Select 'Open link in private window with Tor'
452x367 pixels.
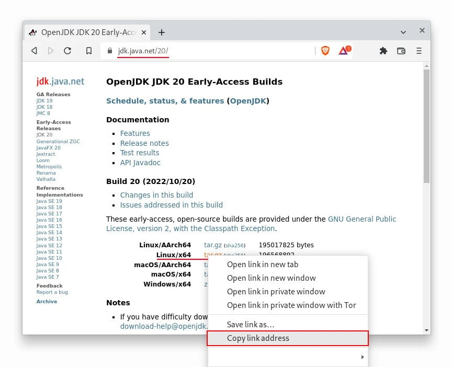pyautogui.click(x=291, y=305)
